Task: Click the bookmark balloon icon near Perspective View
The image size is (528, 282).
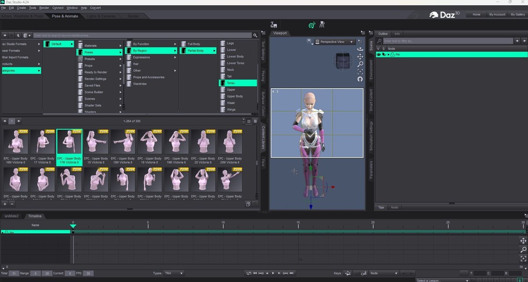Action: tap(310, 41)
